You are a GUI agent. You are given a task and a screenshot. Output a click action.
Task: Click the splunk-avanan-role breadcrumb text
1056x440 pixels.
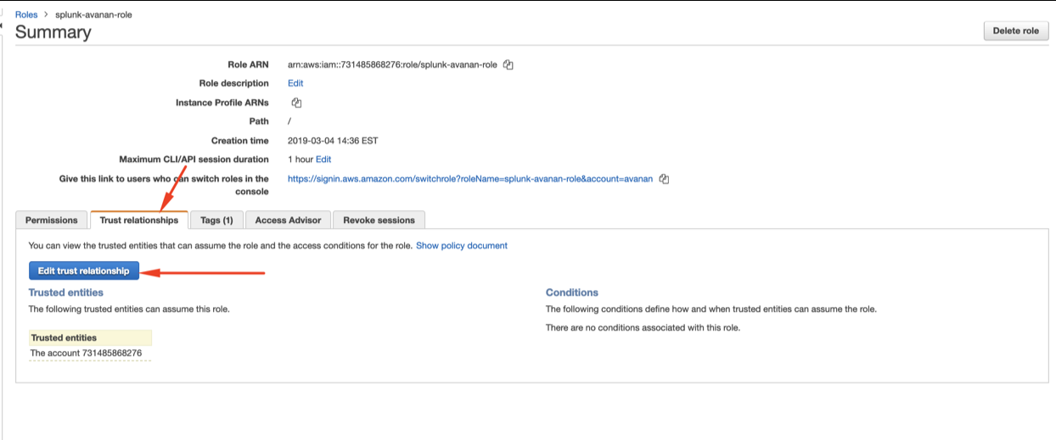coord(93,14)
